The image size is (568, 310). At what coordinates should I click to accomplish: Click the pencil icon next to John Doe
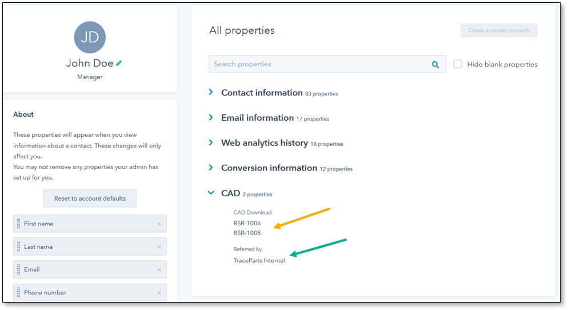point(119,63)
